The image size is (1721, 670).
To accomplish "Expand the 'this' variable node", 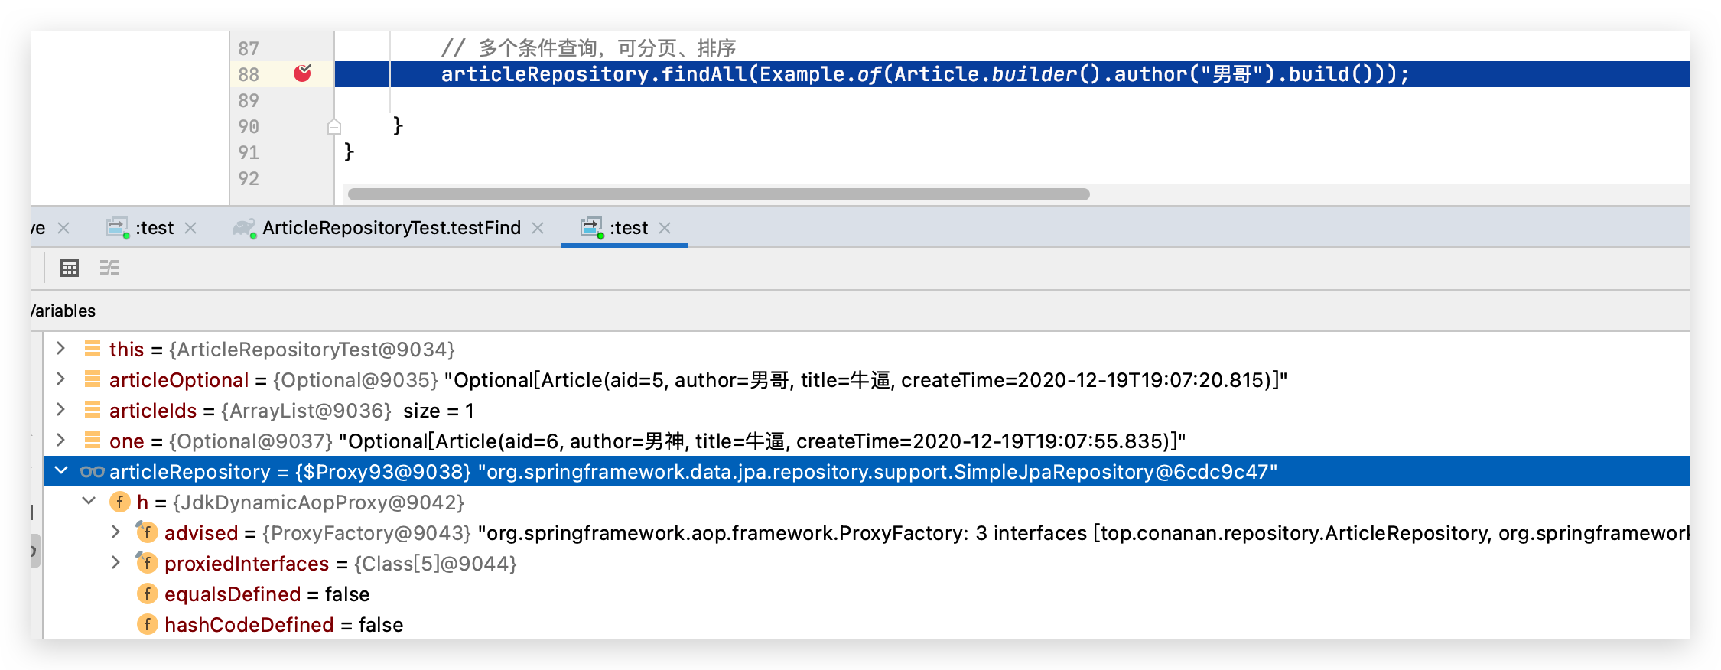I will [x=61, y=349].
